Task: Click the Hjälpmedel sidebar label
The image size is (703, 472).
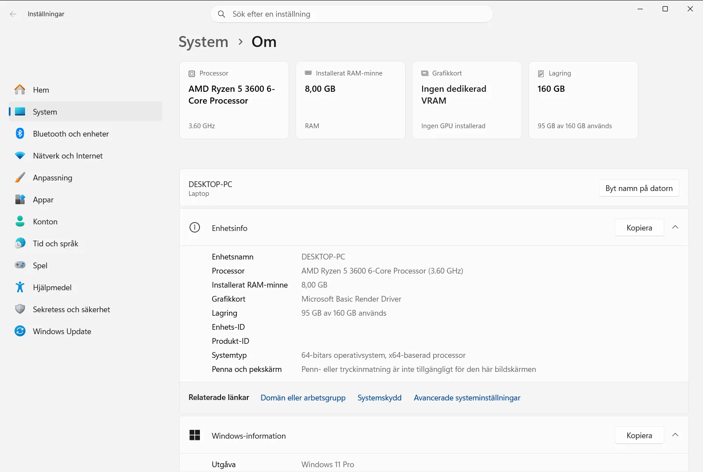Action: (x=52, y=287)
